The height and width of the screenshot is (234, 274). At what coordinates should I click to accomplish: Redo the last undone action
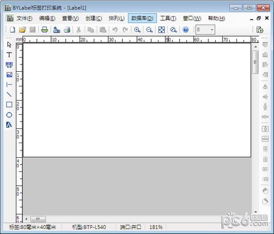[125, 30]
